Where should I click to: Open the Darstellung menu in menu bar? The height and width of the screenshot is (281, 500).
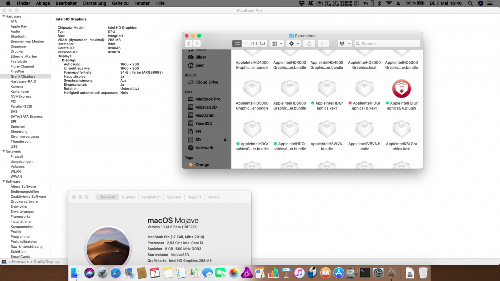click(x=94, y=3)
